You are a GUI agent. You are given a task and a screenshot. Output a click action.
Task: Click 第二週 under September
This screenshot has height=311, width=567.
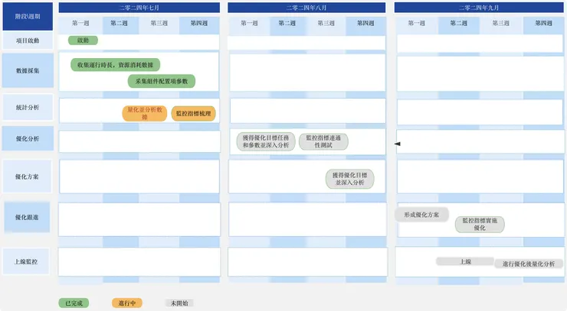pos(458,24)
